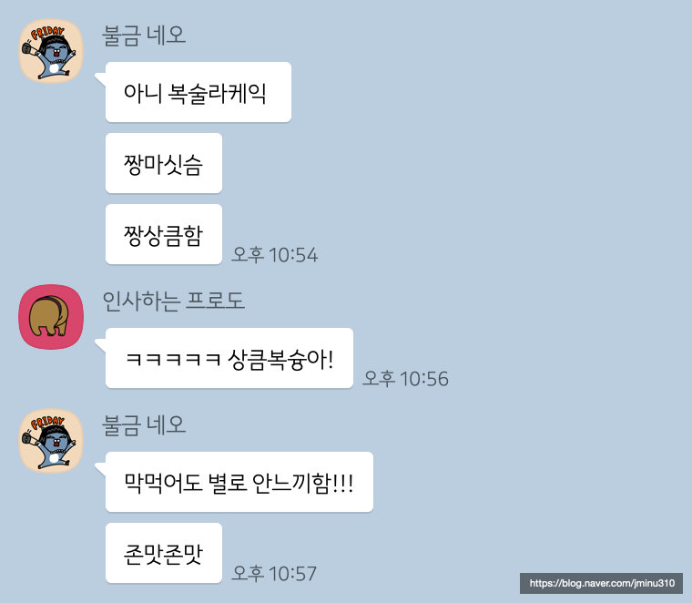Click the FRIDAY text on top avatar
Image resolution: width=692 pixels, height=603 pixels.
47,32
